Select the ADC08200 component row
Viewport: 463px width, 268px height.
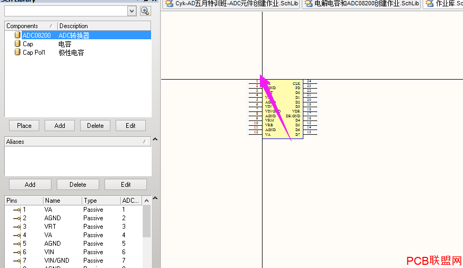(x=77, y=36)
